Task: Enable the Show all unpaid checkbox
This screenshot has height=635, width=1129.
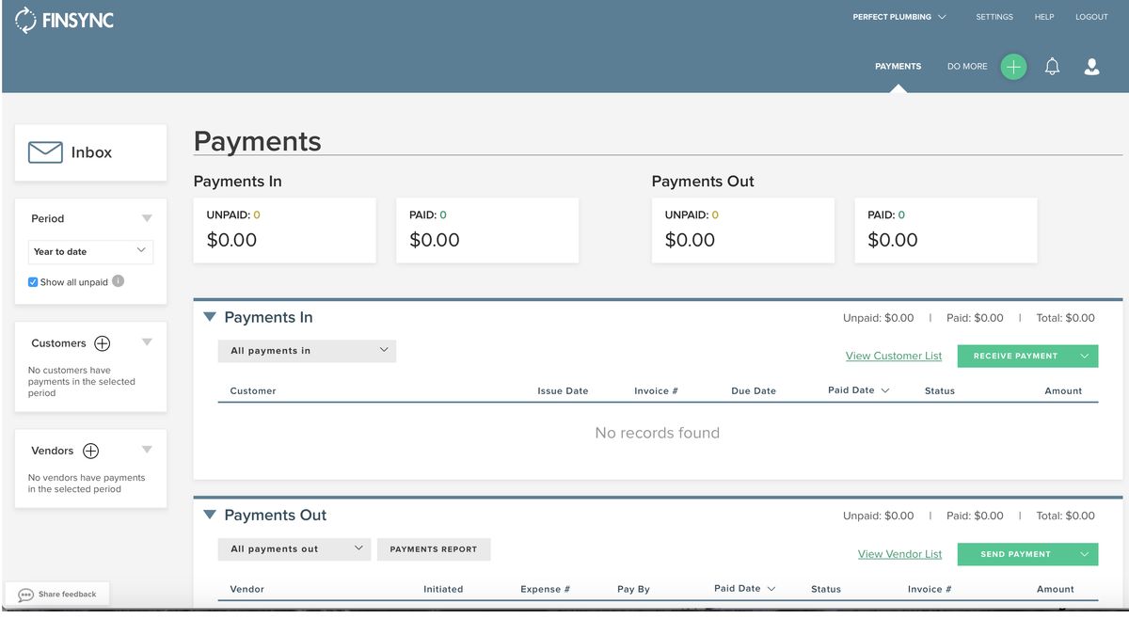Action: coord(32,281)
